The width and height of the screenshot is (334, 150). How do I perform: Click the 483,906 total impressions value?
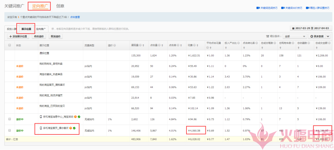(136, 140)
